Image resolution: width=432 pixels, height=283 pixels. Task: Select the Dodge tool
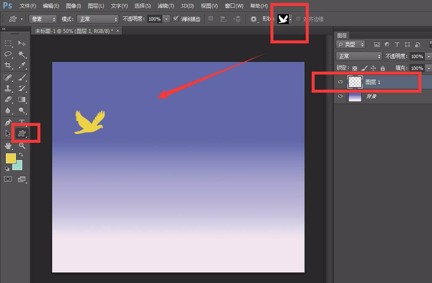pos(22,110)
